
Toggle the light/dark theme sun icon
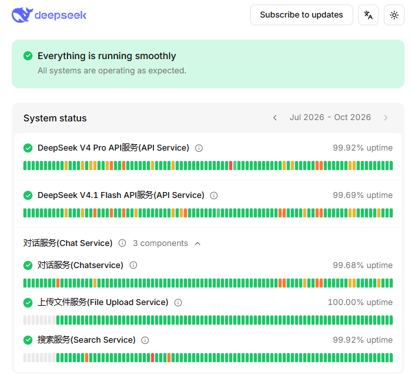point(394,15)
